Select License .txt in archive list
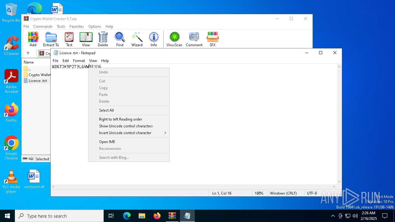The height and width of the screenshot is (222, 395). (x=38, y=81)
